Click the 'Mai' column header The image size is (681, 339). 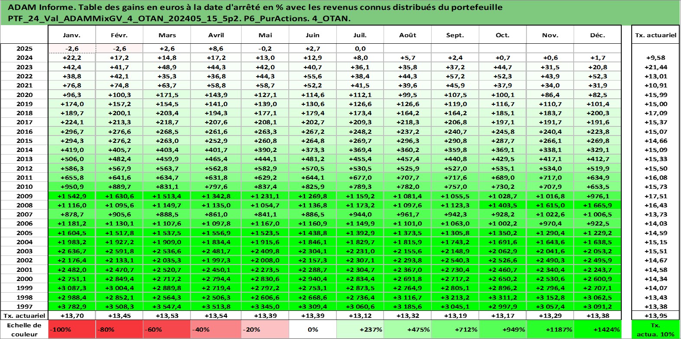pyautogui.click(x=265, y=35)
